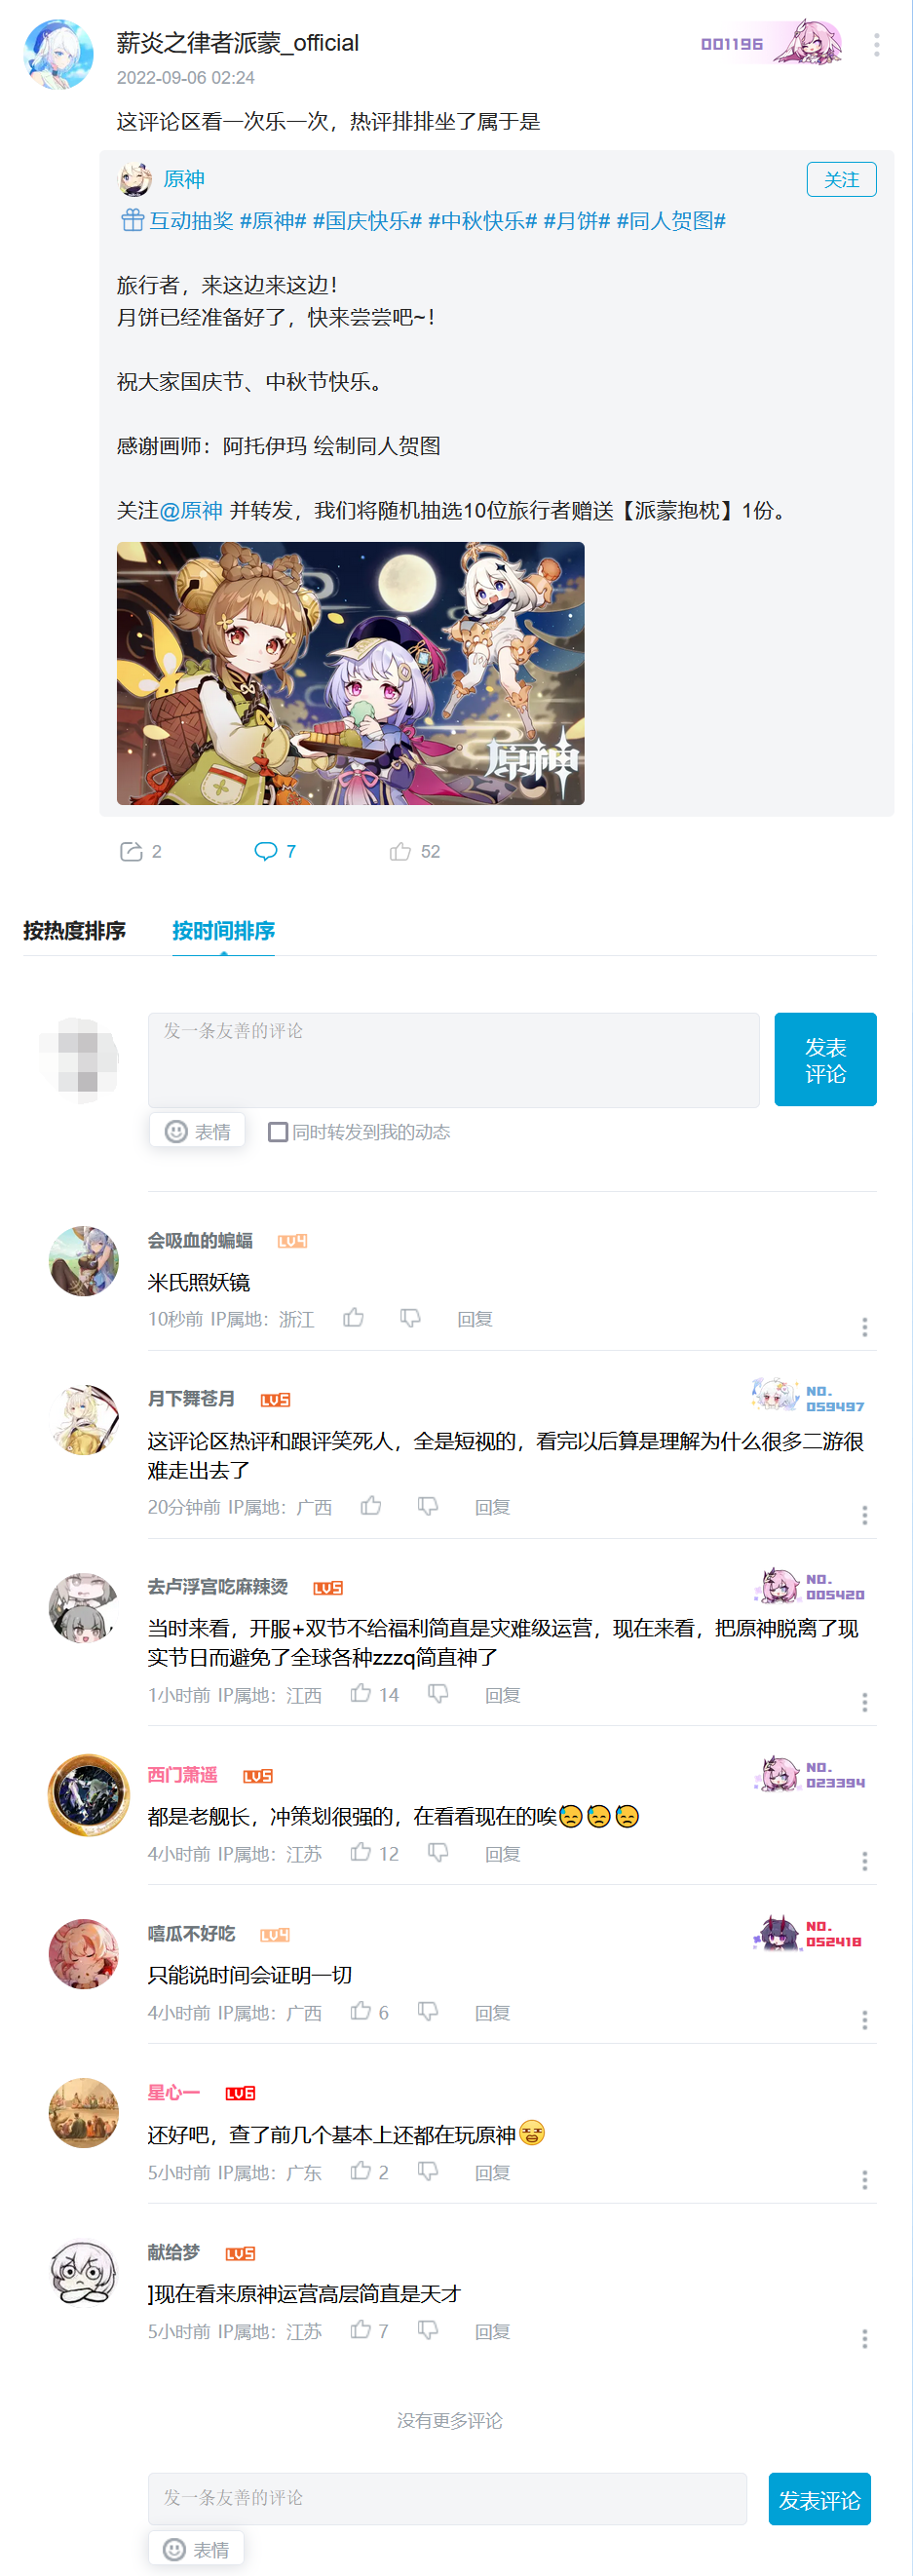Image resolution: width=913 pixels, height=2576 pixels.
Task: Like 献给梦's comment showing 7 likes
Action: coord(361,2330)
